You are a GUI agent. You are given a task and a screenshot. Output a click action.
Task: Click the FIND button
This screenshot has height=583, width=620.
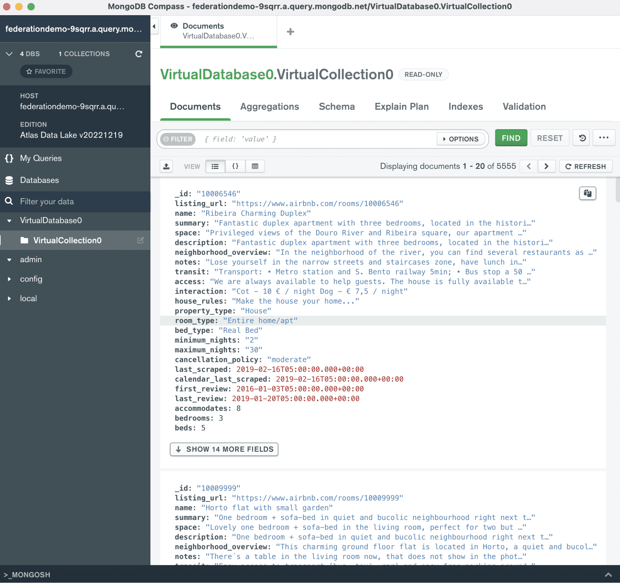coord(511,138)
